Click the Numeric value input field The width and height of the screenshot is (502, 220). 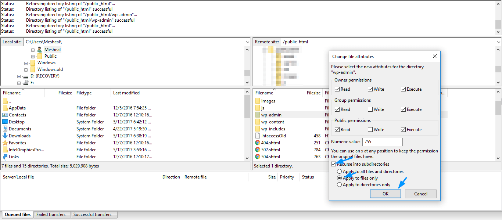[383, 142]
